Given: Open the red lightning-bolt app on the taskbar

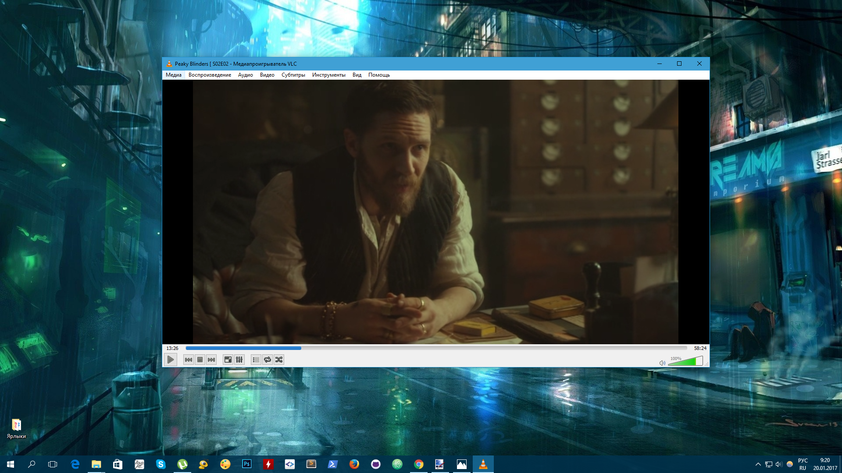Looking at the screenshot, I should (x=268, y=464).
